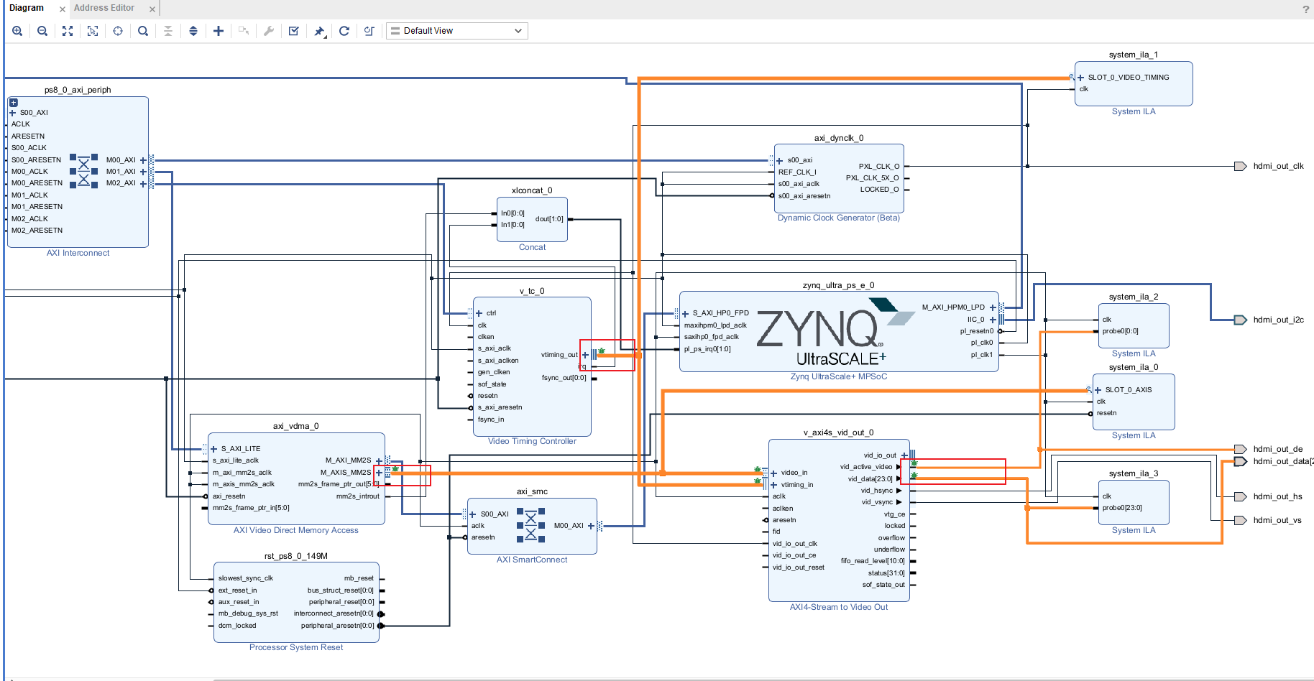The image size is (1314, 681).
Task: Expand S00_AXI interface on ps8_0_axi_periph
Action: click(12, 113)
